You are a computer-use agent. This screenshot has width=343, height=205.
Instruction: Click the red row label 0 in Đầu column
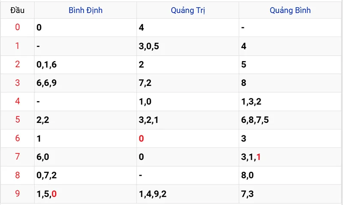click(x=17, y=27)
